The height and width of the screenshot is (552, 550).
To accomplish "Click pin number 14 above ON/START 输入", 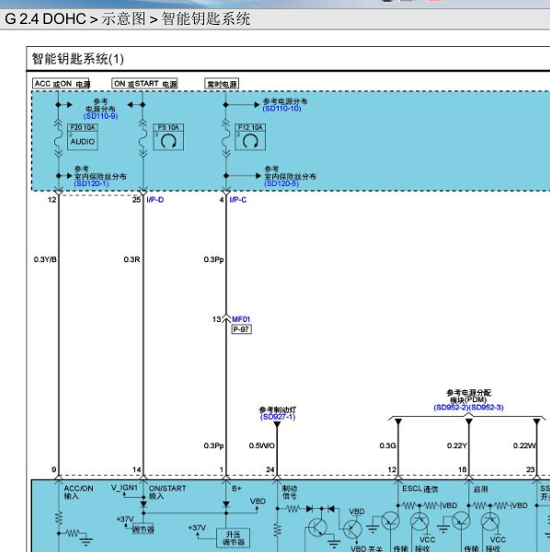I will (136, 469).
